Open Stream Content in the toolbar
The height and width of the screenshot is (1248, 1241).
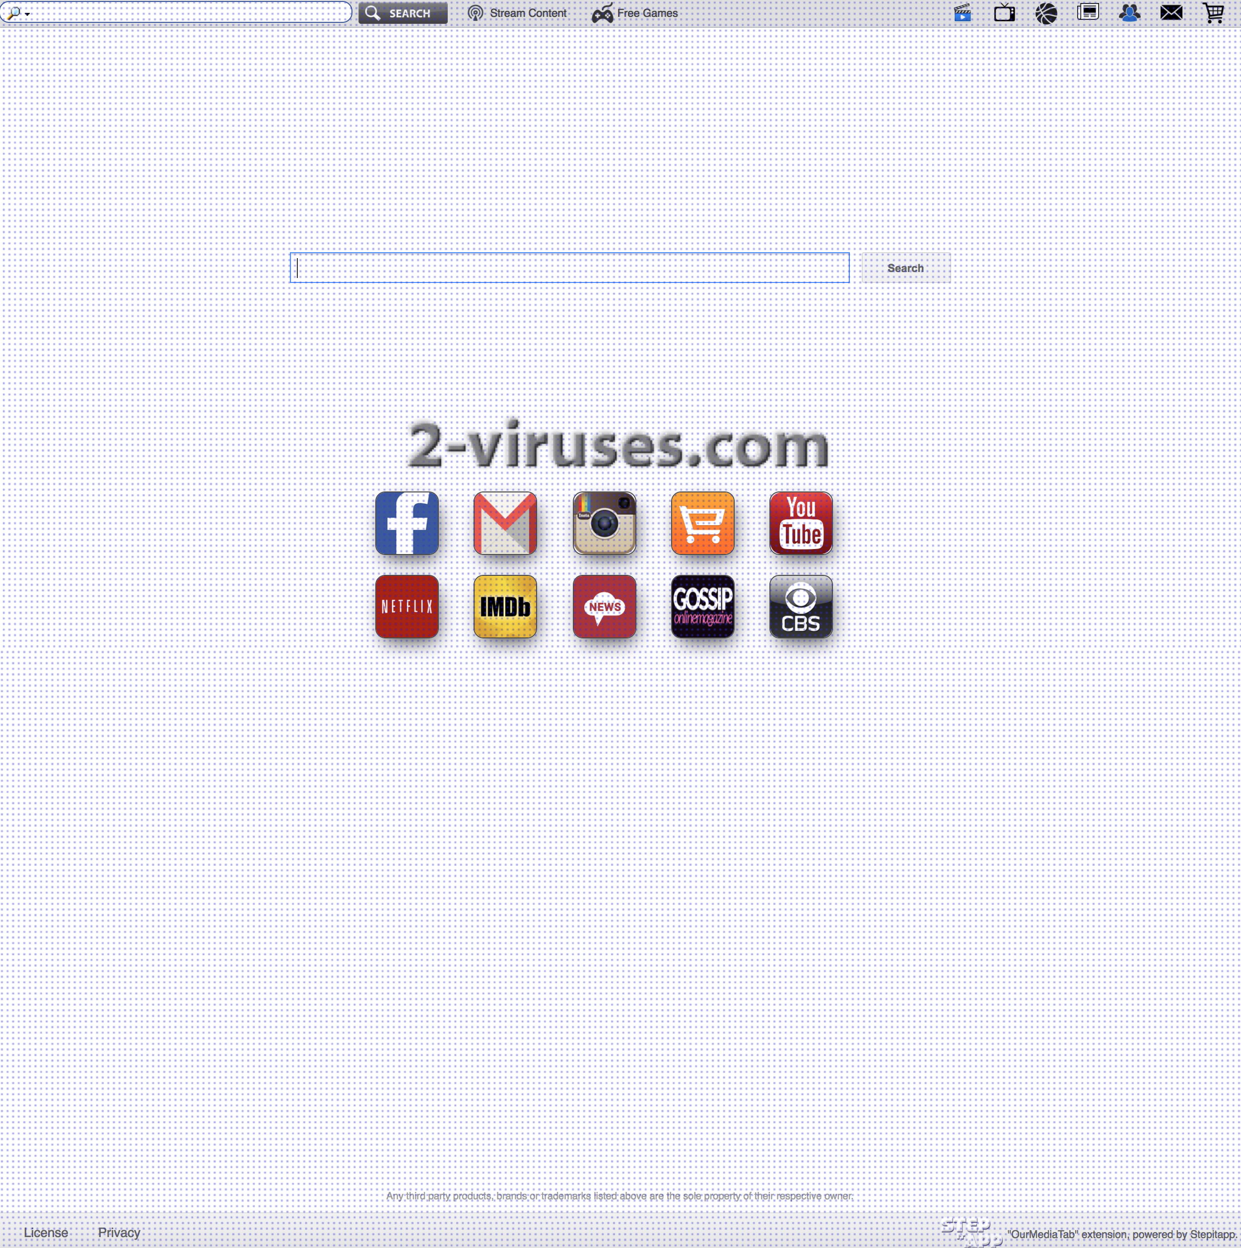pyautogui.click(x=517, y=13)
